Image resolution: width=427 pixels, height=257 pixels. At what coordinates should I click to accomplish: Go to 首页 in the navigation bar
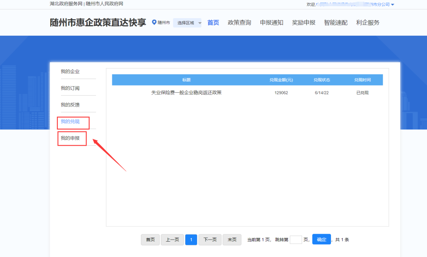tap(213, 23)
